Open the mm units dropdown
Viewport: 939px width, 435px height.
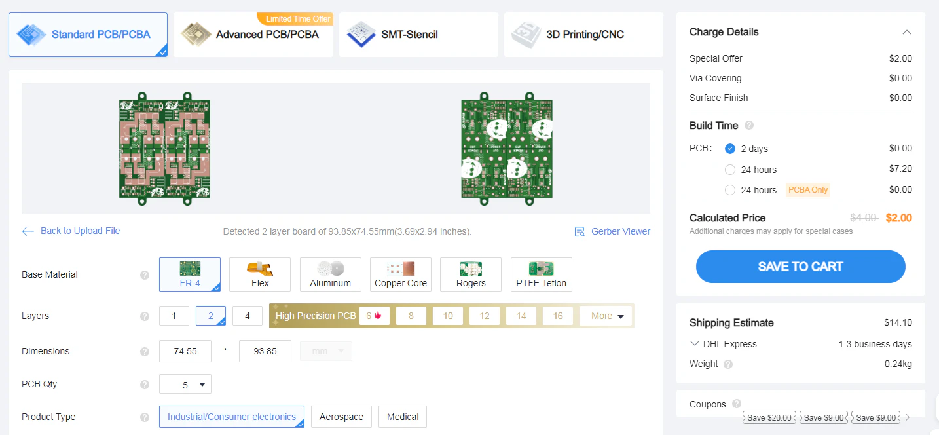coord(326,351)
